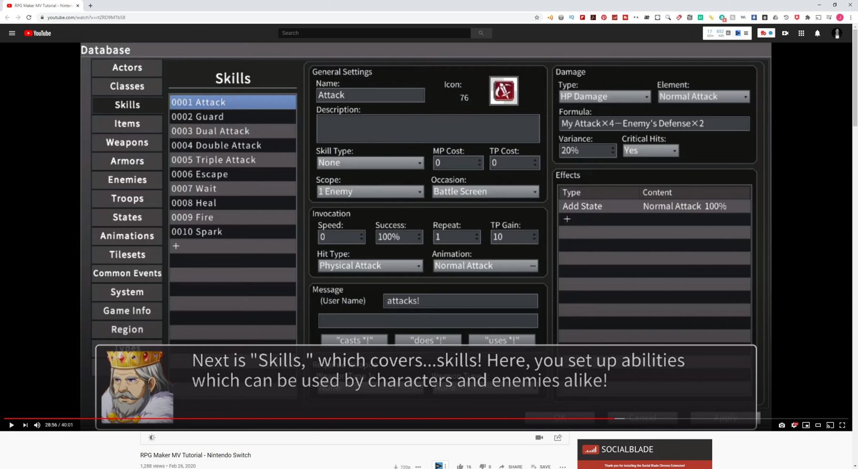
Task: Click SAVE to add the video to a playlist
Action: 541,467
